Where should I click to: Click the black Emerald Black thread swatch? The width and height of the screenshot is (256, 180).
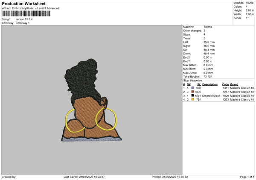(192, 96)
